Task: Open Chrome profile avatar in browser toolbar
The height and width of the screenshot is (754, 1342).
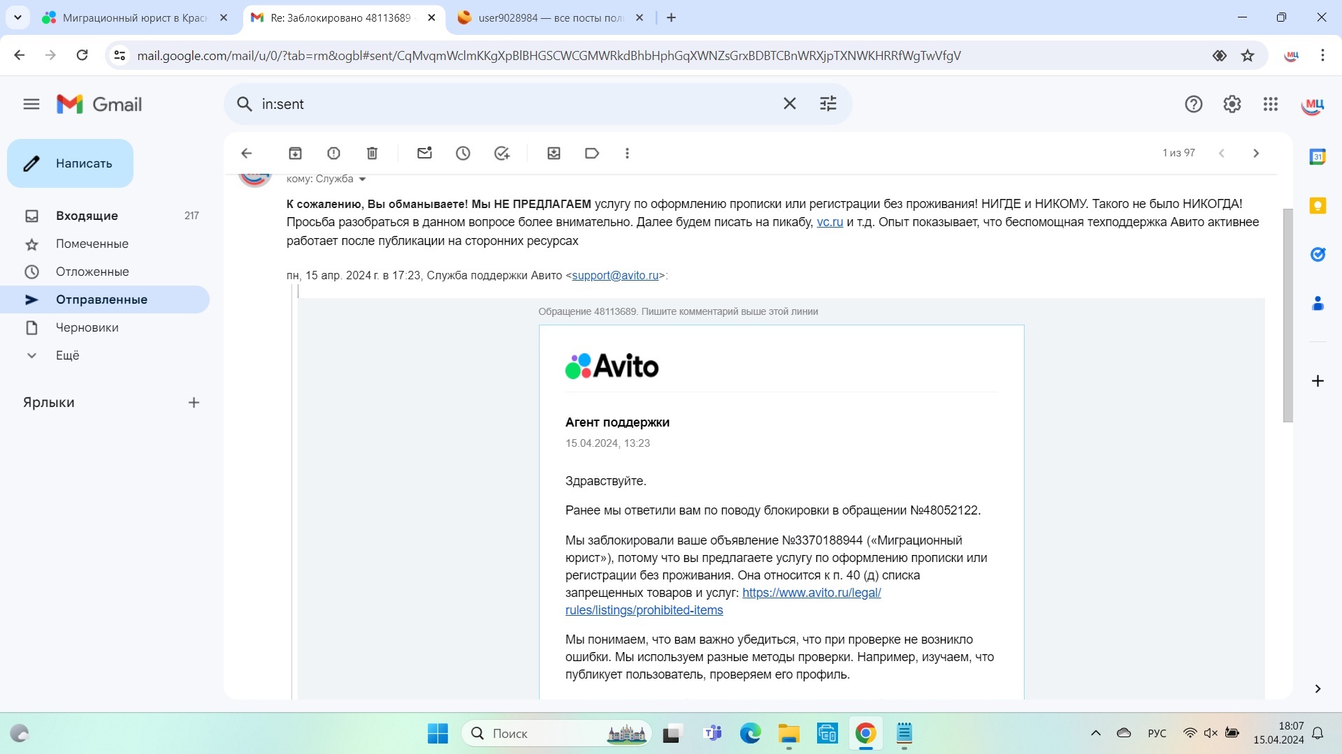Action: (1292, 55)
